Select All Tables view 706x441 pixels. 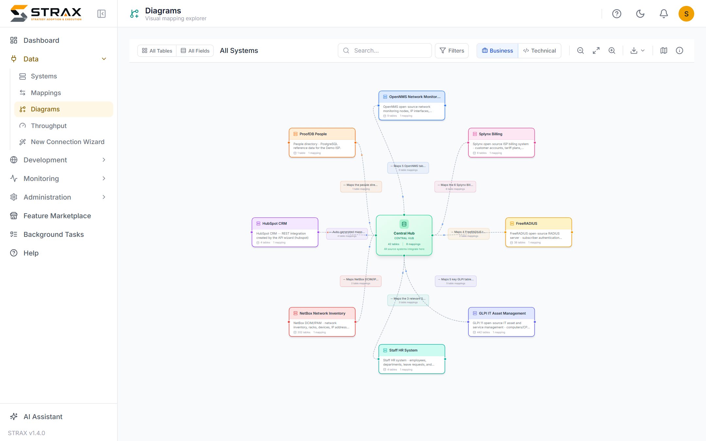pos(157,51)
